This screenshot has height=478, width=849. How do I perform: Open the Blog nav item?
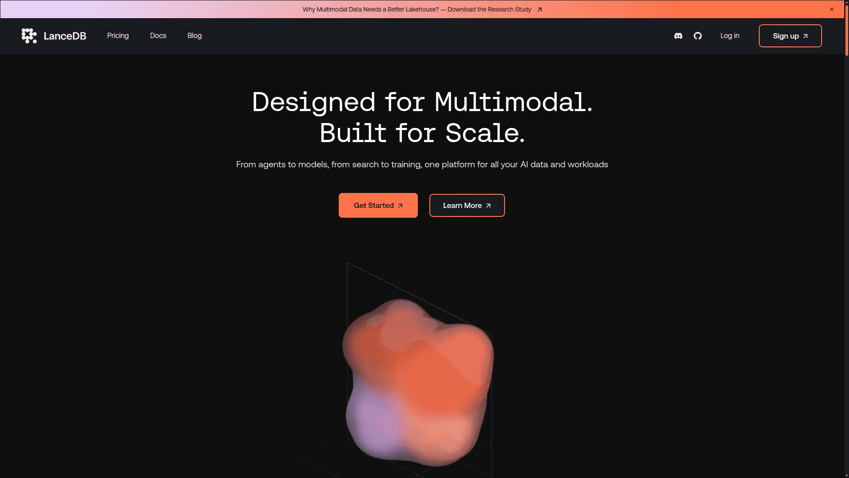pyautogui.click(x=194, y=36)
